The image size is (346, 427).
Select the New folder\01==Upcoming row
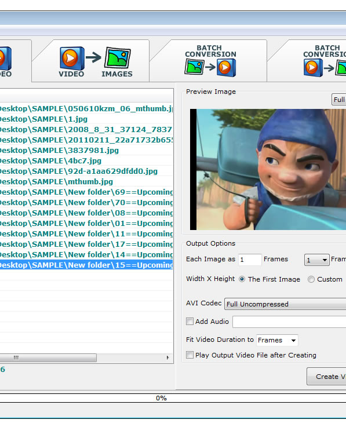click(x=86, y=223)
